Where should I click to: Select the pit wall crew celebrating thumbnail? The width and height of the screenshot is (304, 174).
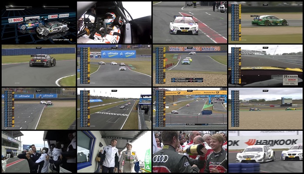pyautogui.click(x=38, y=152)
